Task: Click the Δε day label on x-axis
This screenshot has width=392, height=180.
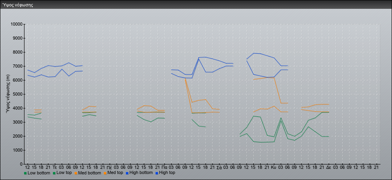Action: (329, 167)
